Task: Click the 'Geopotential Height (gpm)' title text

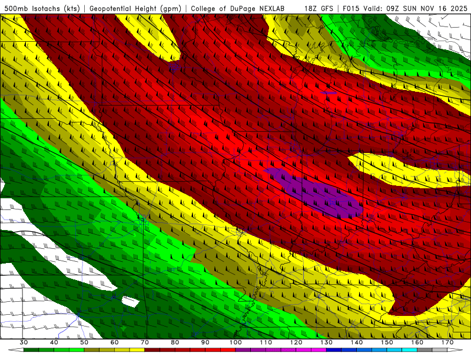Action: click(x=135, y=8)
